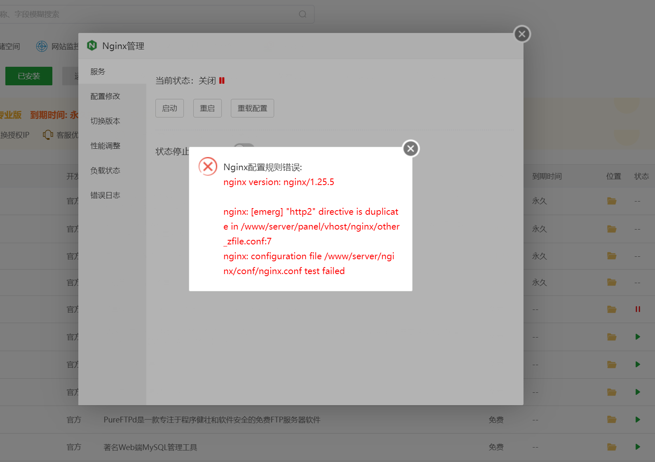Open the 服务 tab in Nginx管理
Image resolution: width=655 pixels, height=462 pixels.
click(x=112, y=72)
